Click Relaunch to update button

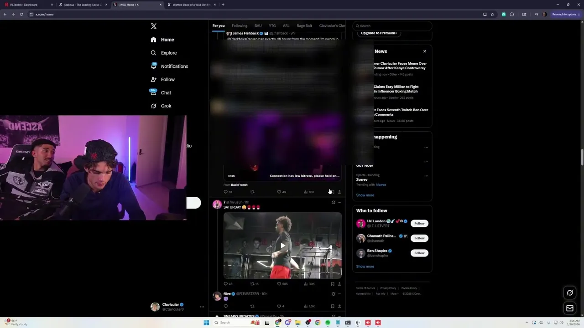click(564, 14)
